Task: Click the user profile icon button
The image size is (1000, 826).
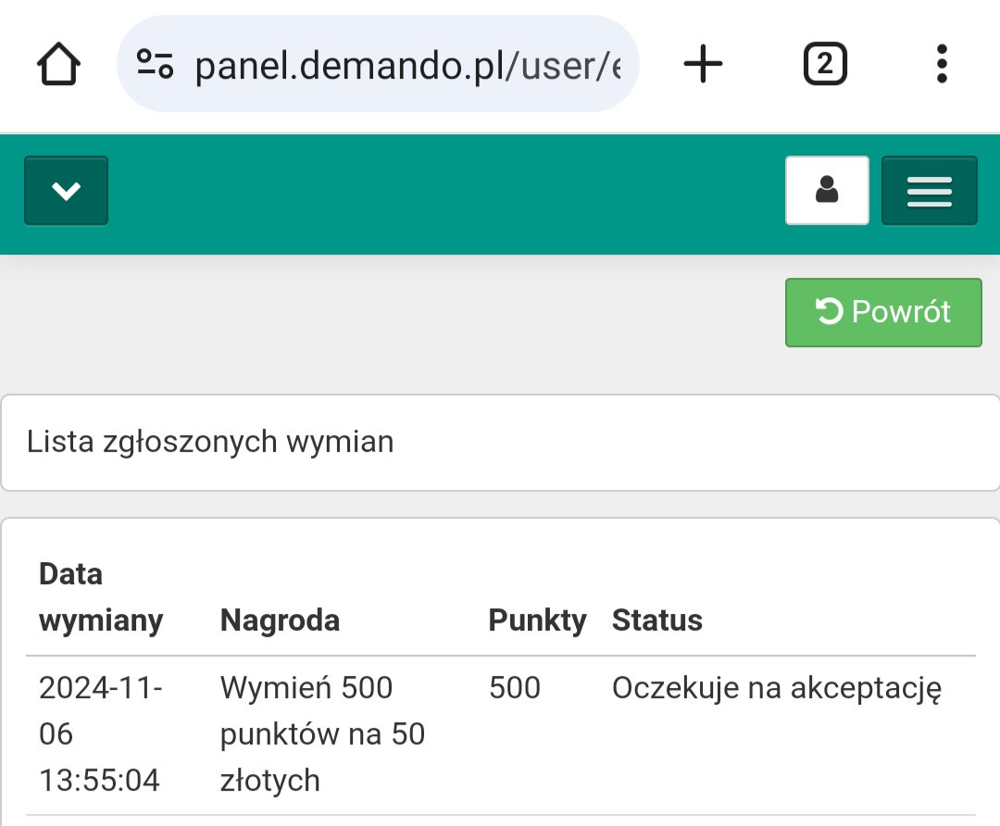Action: [827, 191]
